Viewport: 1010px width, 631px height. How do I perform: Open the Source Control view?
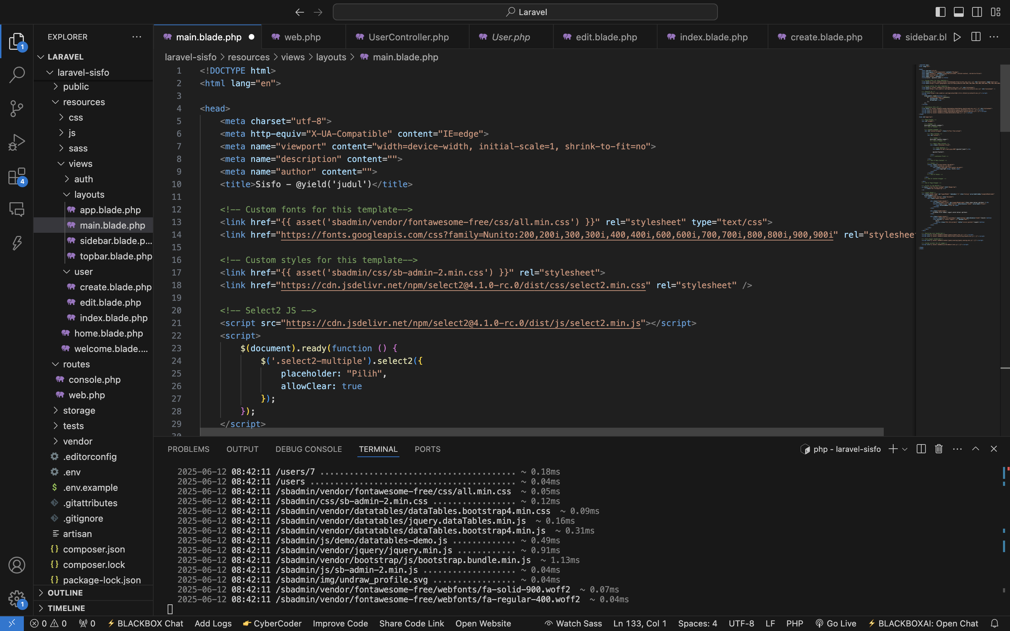(x=17, y=109)
